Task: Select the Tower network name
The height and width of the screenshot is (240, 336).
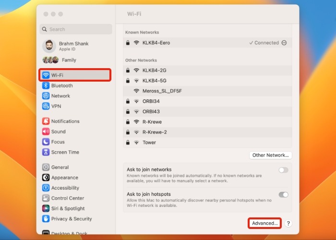Action: pos(149,142)
